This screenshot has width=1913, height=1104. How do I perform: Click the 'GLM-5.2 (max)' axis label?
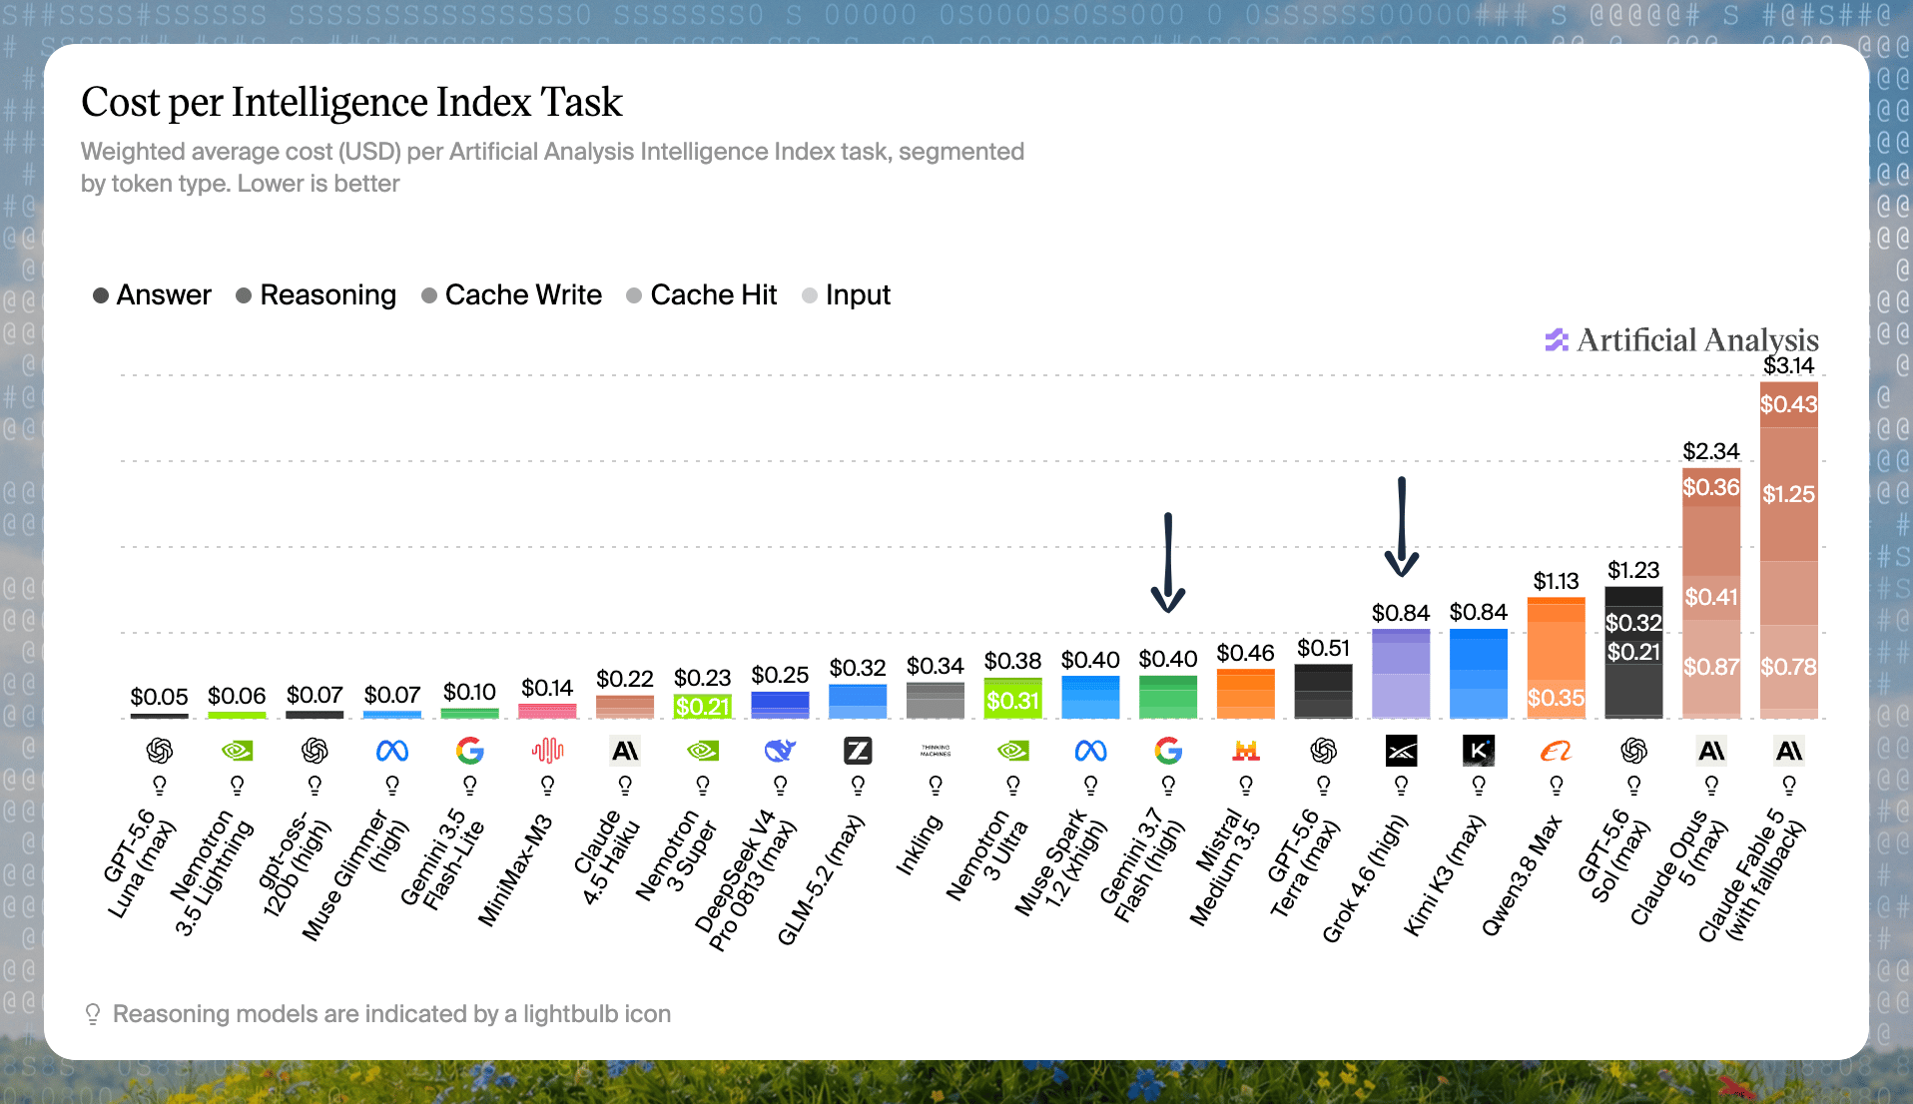pyautogui.click(x=821, y=879)
